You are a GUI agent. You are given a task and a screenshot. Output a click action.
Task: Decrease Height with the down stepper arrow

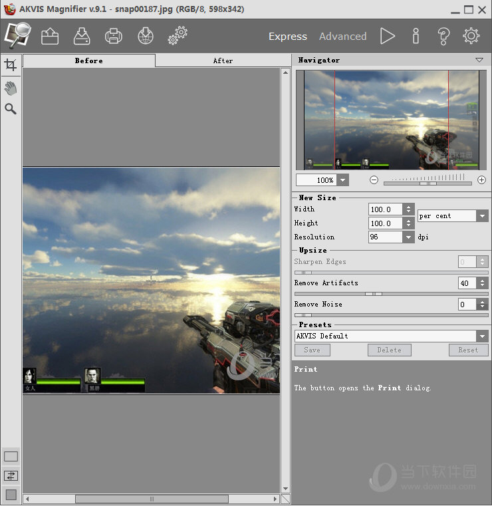tap(408, 226)
